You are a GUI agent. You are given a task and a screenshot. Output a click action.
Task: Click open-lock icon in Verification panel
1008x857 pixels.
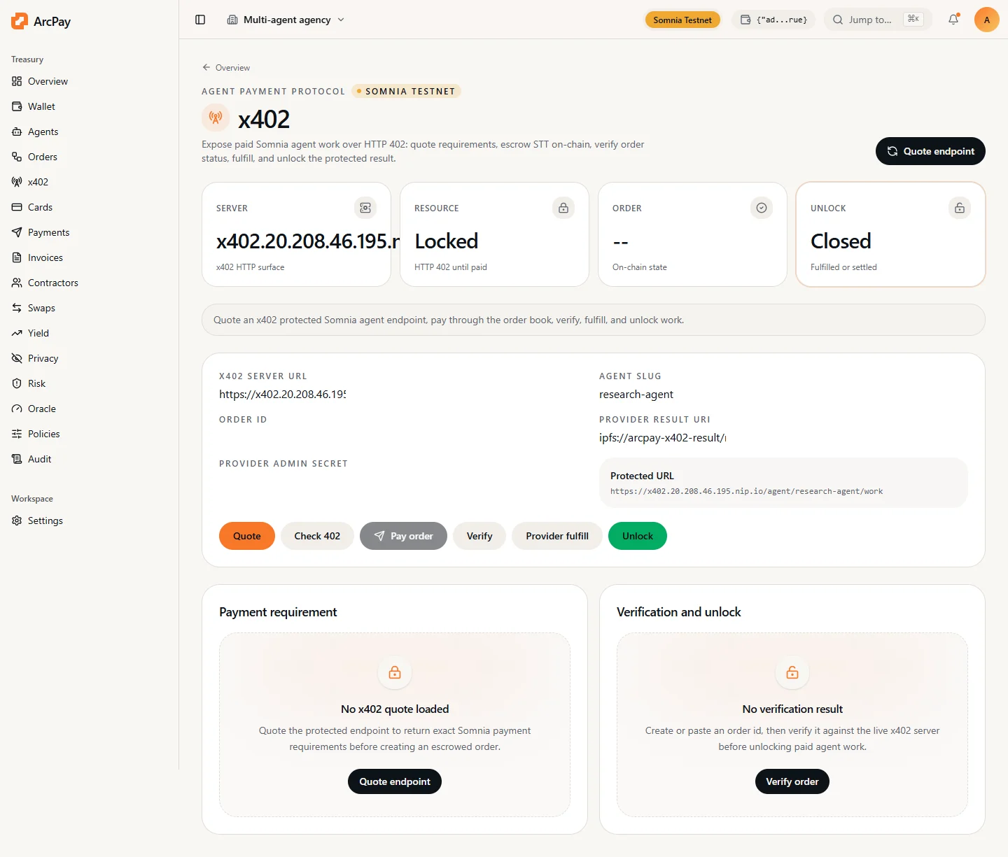tap(792, 672)
